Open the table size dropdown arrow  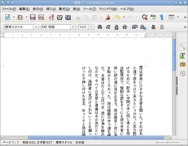[178, 17]
